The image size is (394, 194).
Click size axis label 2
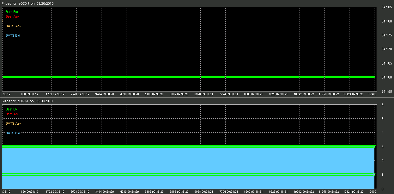[x=382, y=161]
